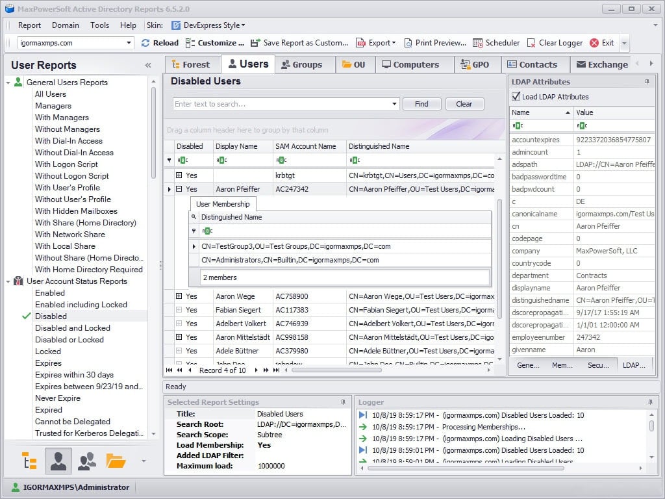Expand Aaron Mittelstädt row details
The image size is (665, 499).
(179, 337)
